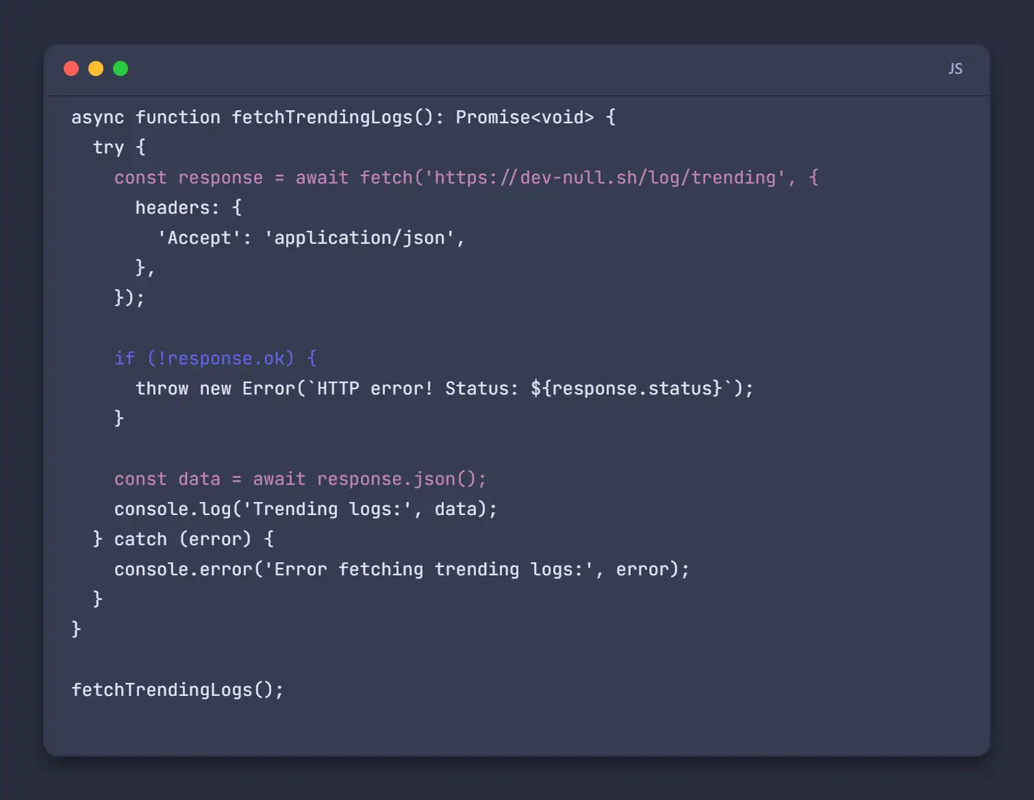Click the 'application/json' string value
This screenshot has height=800, width=1034.
click(x=360, y=238)
